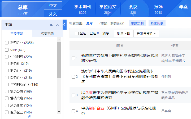The height and width of the screenshot is (119, 191).
Task: Click scrollbar down arrow in topic list
Action: point(59,112)
